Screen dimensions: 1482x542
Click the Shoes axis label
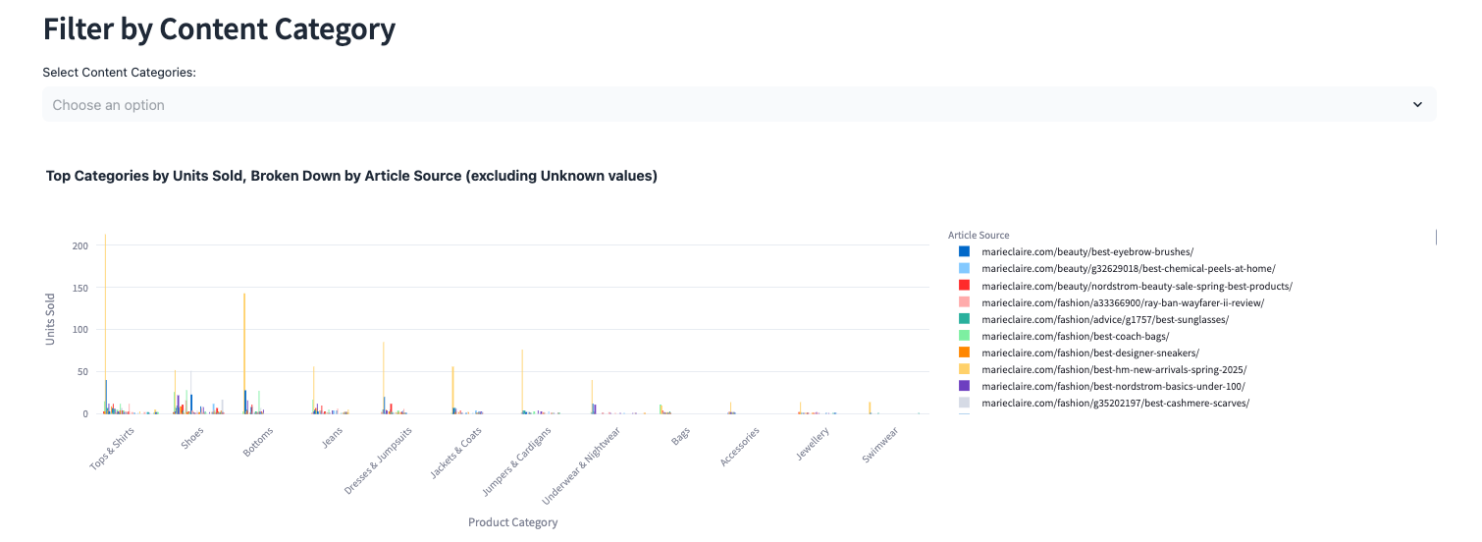[192, 438]
